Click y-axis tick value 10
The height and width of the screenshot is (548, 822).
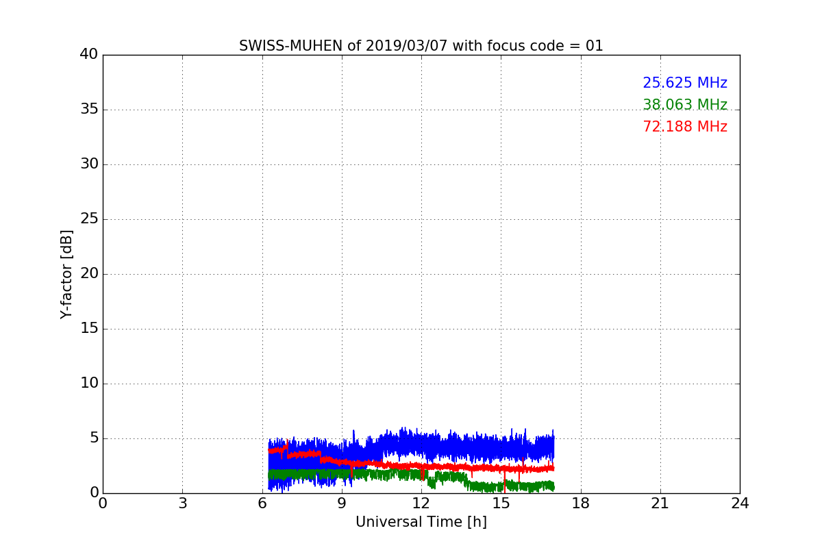coord(89,383)
